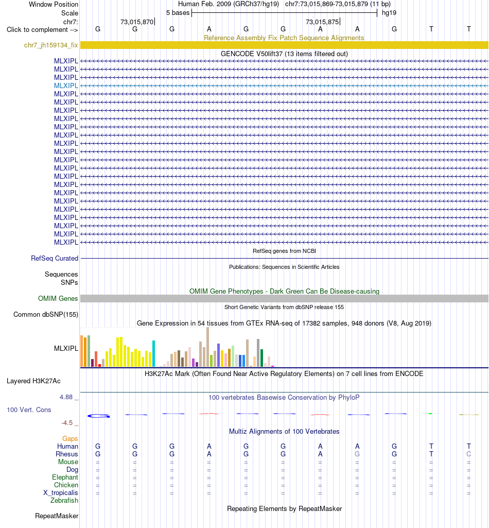Image resolution: width=489 pixels, height=528 pixels.
Task: Open 'Repeating Elements by RepeatMasker' track title
Action: click(x=284, y=509)
